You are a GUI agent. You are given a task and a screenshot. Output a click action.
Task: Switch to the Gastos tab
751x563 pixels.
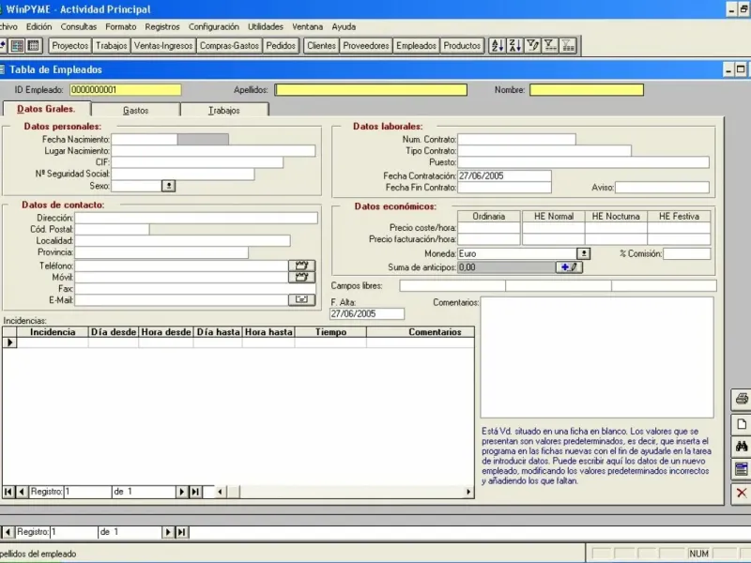click(136, 110)
